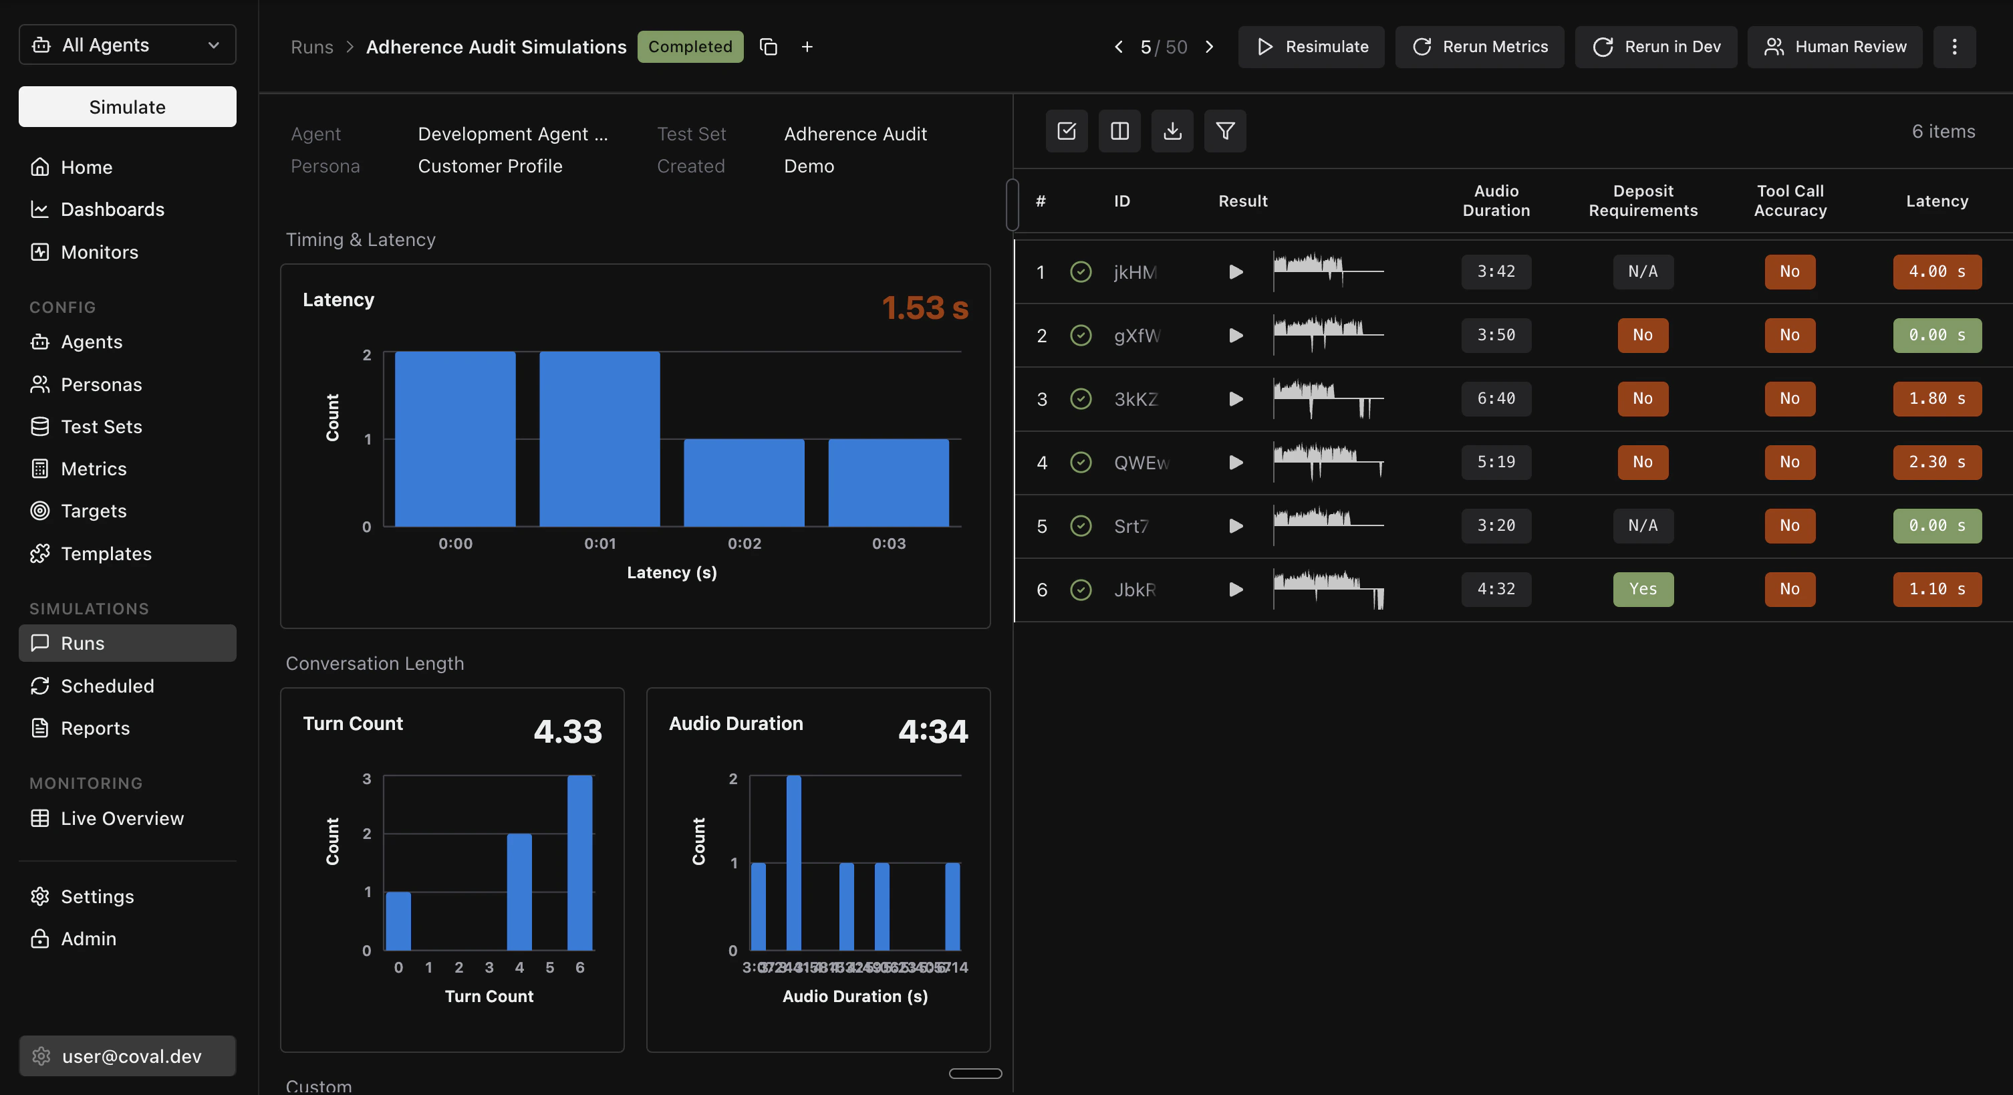Image resolution: width=2013 pixels, height=1095 pixels.
Task: Click the Yes deposit requirement badge on row 6
Action: pos(1643,590)
